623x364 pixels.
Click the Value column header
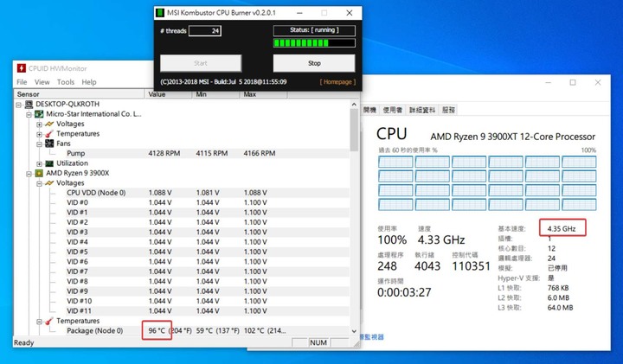click(x=168, y=94)
